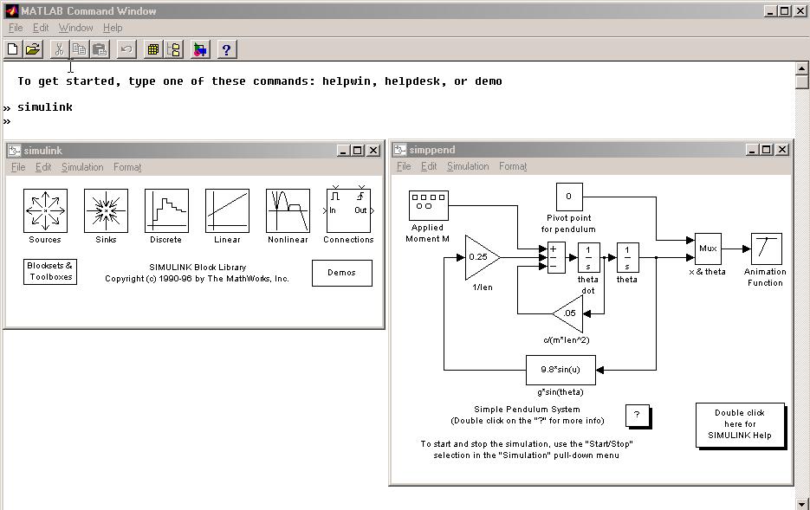This screenshot has height=510, width=810.
Task: Open the Sources block library icon
Action: point(45,210)
